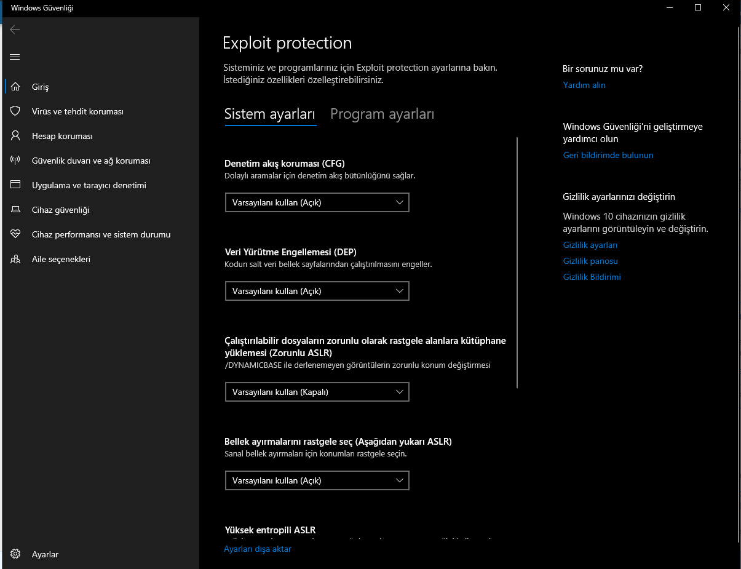Expand the Zorunlu ASLR dropdown
The image size is (741, 569).
click(x=317, y=392)
